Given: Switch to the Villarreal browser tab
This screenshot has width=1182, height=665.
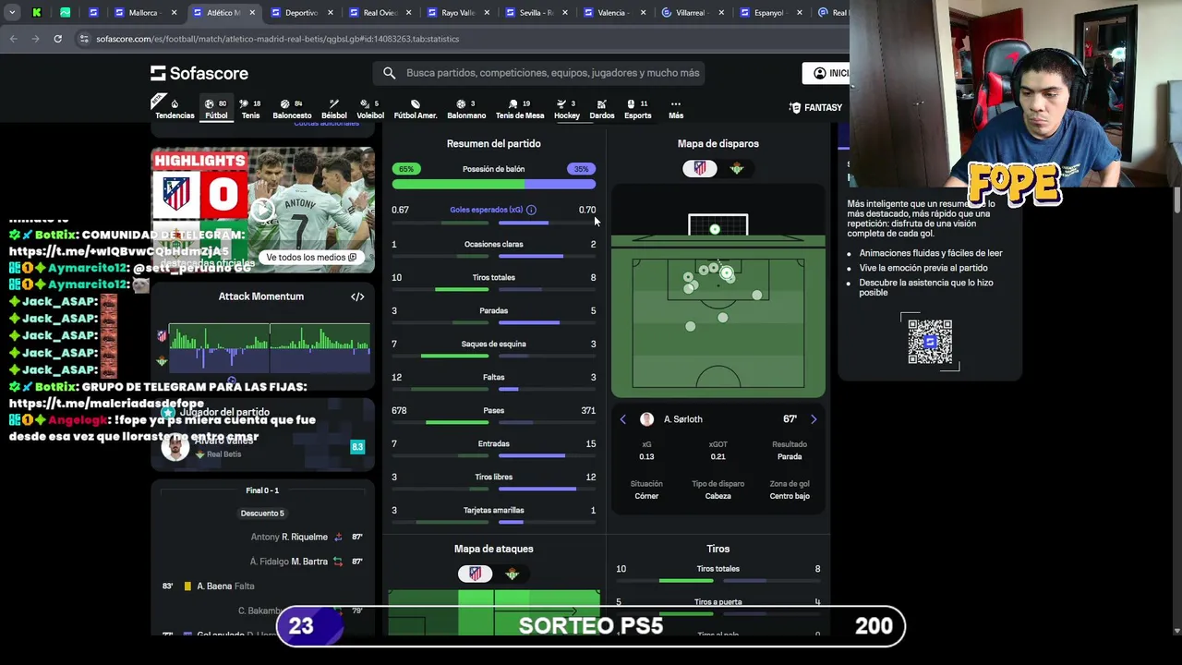Looking at the screenshot, I should (x=694, y=13).
